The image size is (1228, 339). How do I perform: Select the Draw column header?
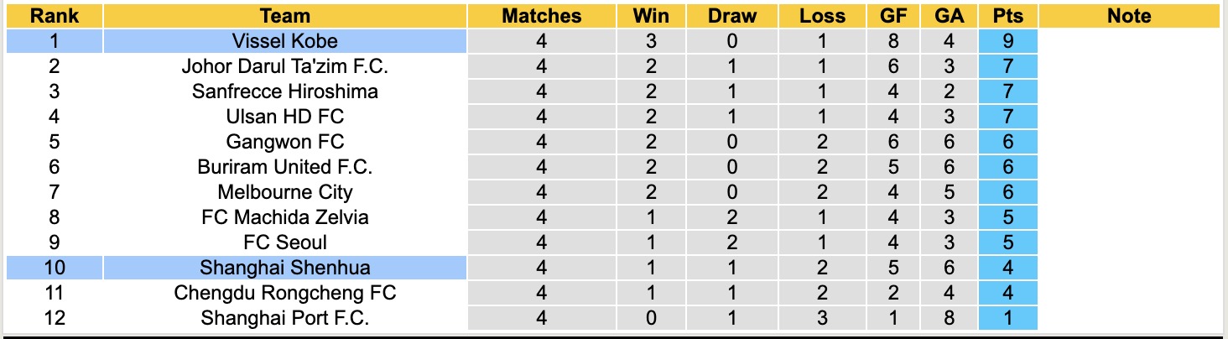[732, 16]
